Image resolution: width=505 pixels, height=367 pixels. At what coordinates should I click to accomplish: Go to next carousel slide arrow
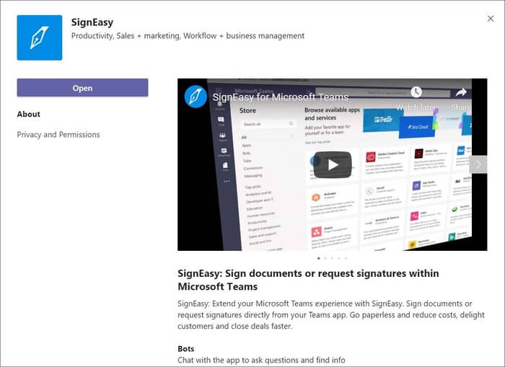point(478,164)
